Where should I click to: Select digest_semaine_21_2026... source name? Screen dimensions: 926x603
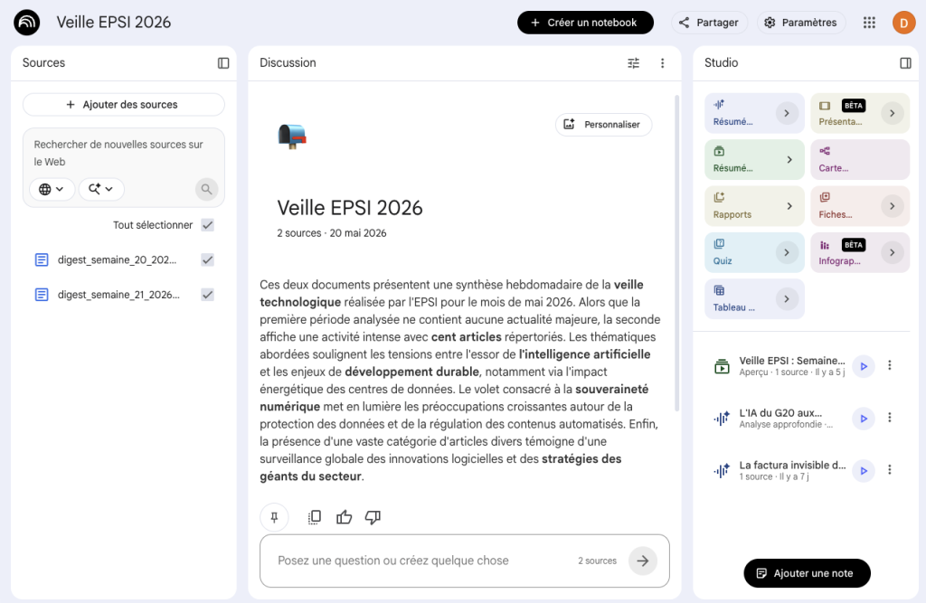tap(118, 295)
